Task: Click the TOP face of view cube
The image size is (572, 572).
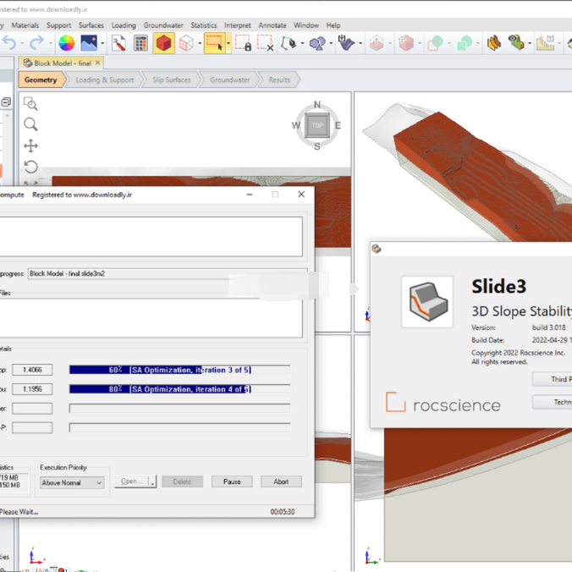Action: [317, 125]
